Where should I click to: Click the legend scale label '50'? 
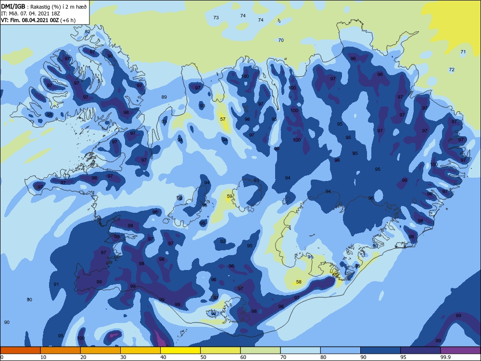[203, 357]
